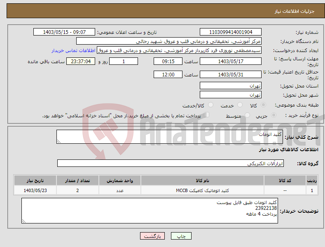Click the response time field 09:15
The image size is (325, 247).
168,61
